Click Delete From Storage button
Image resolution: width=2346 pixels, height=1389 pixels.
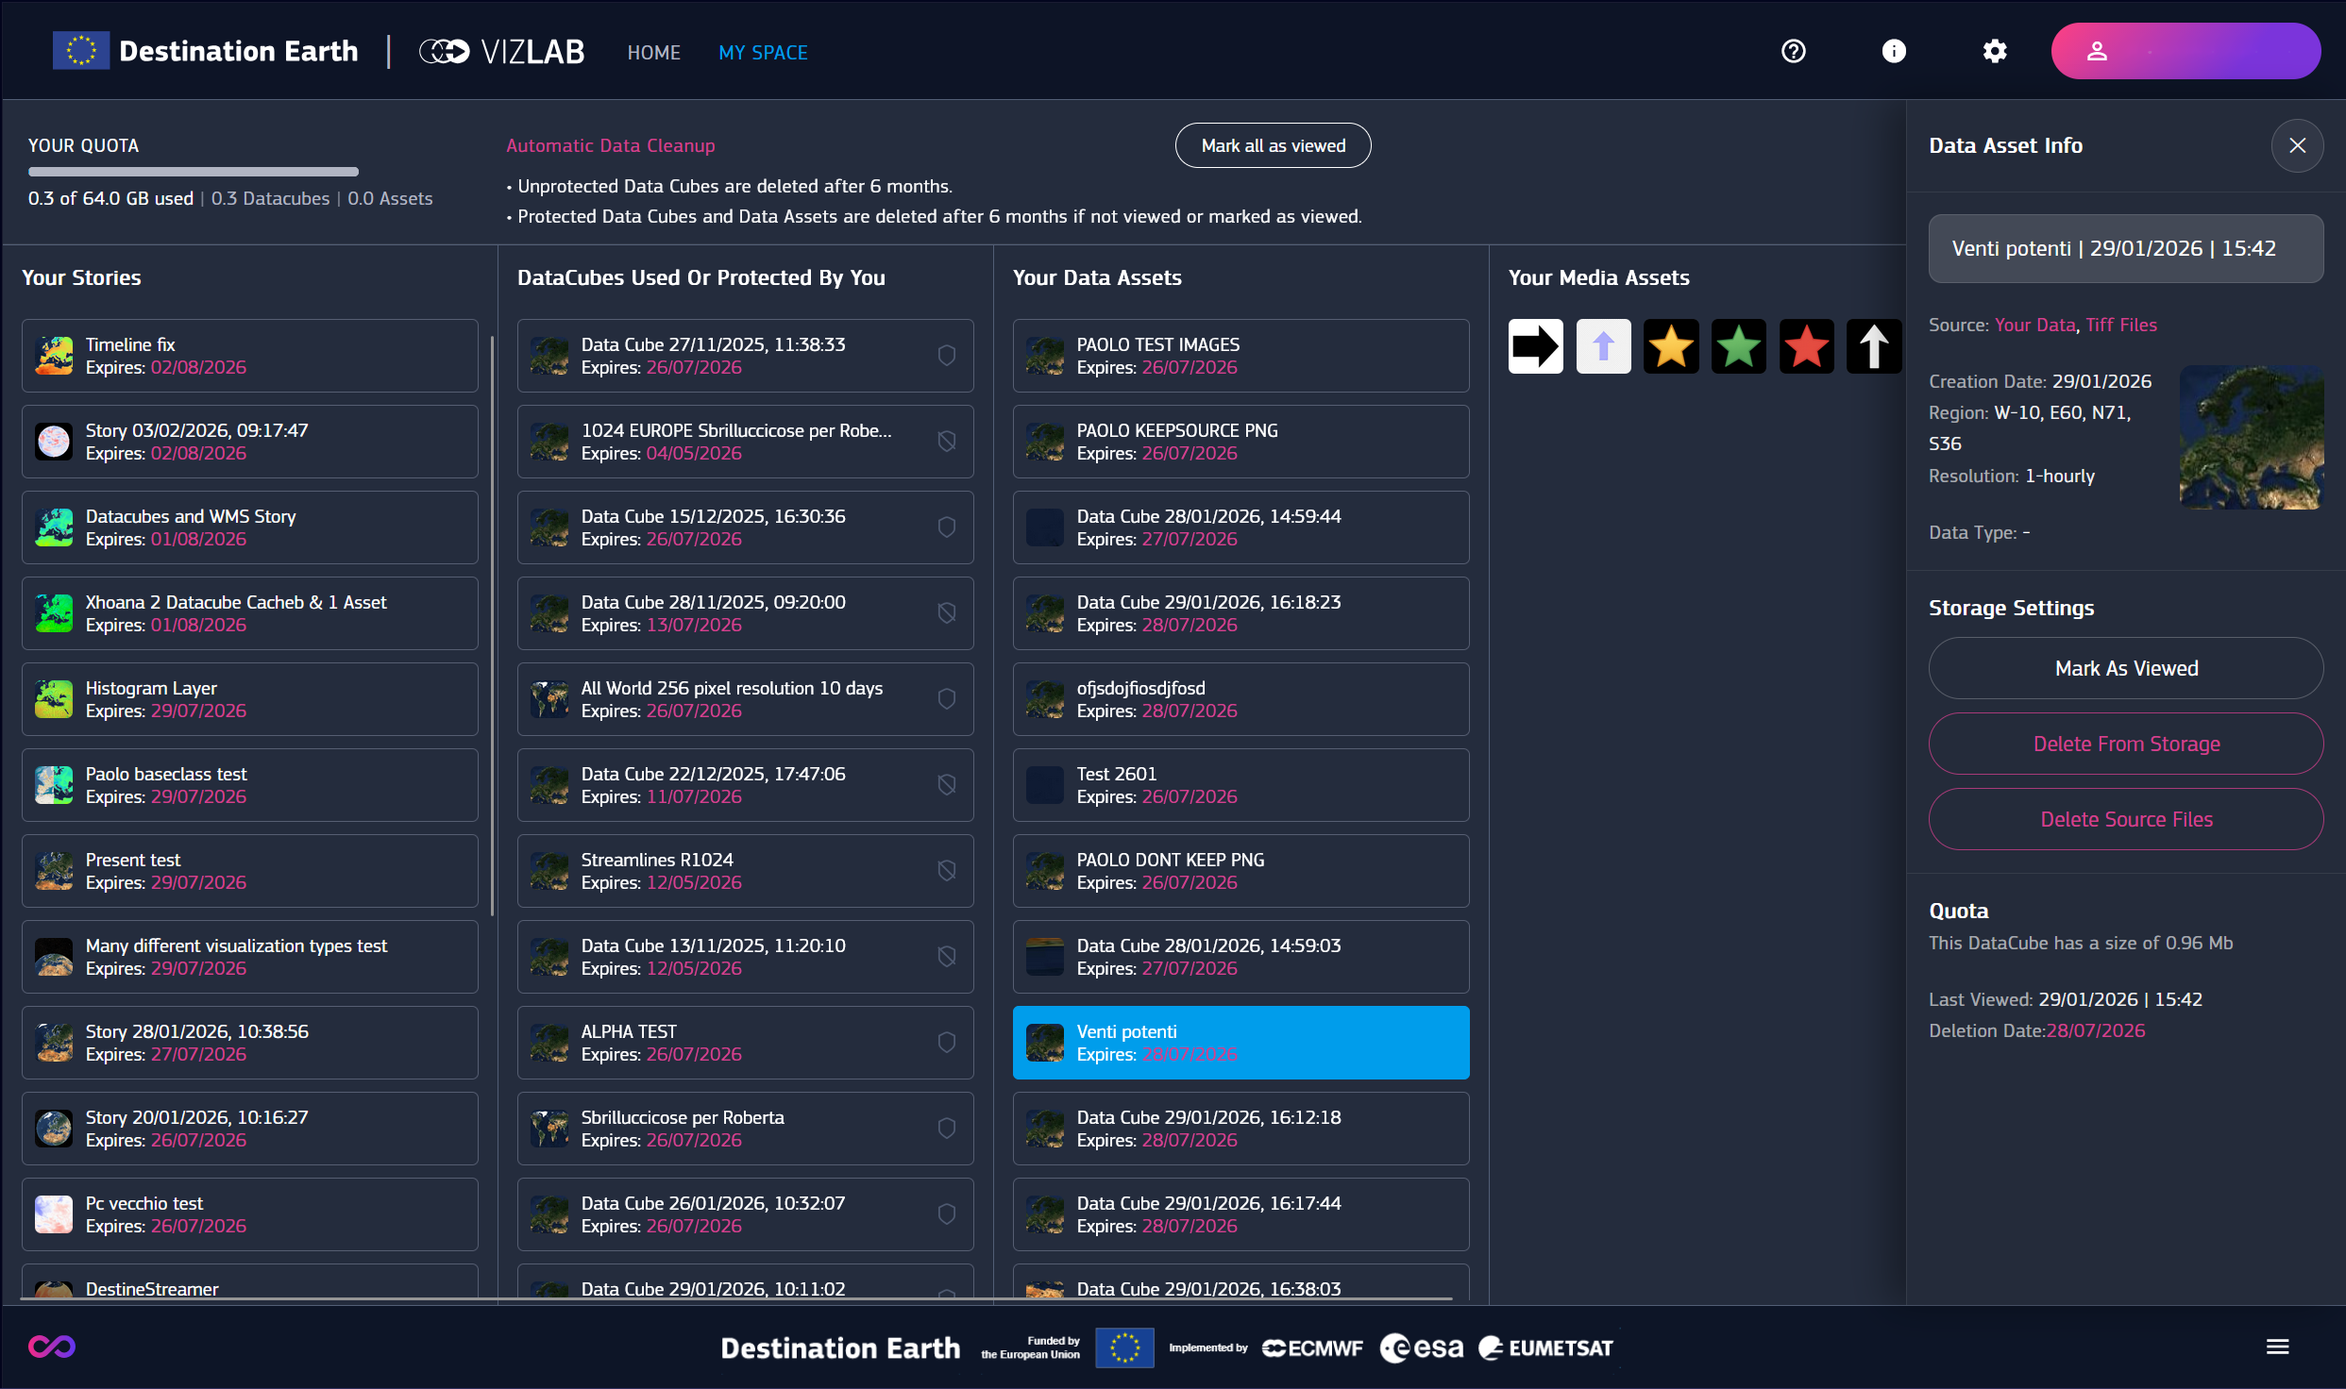point(2125,744)
